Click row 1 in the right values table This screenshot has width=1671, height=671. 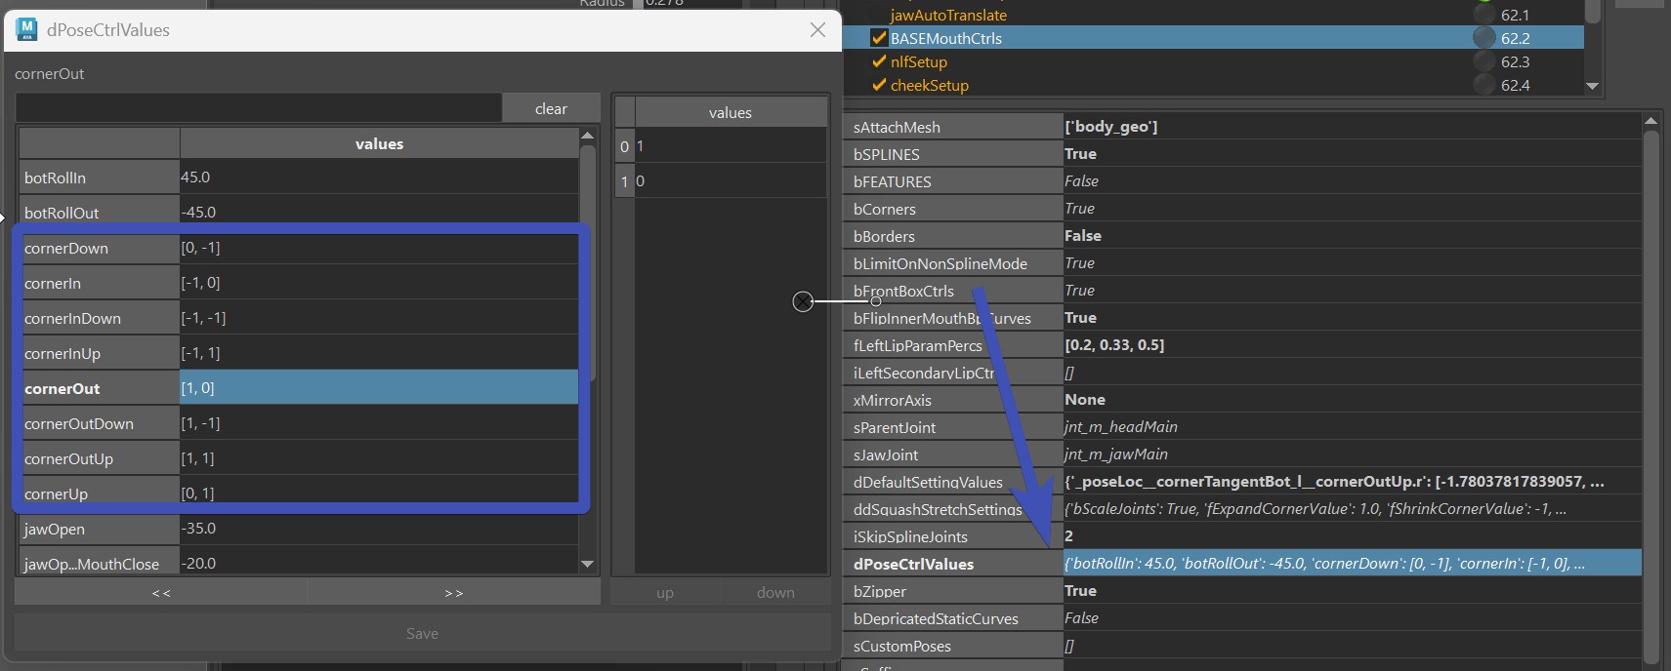click(721, 181)
